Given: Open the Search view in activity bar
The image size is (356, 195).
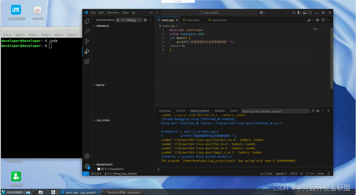Looking at the screenshot, I should (x=87, y=31).
